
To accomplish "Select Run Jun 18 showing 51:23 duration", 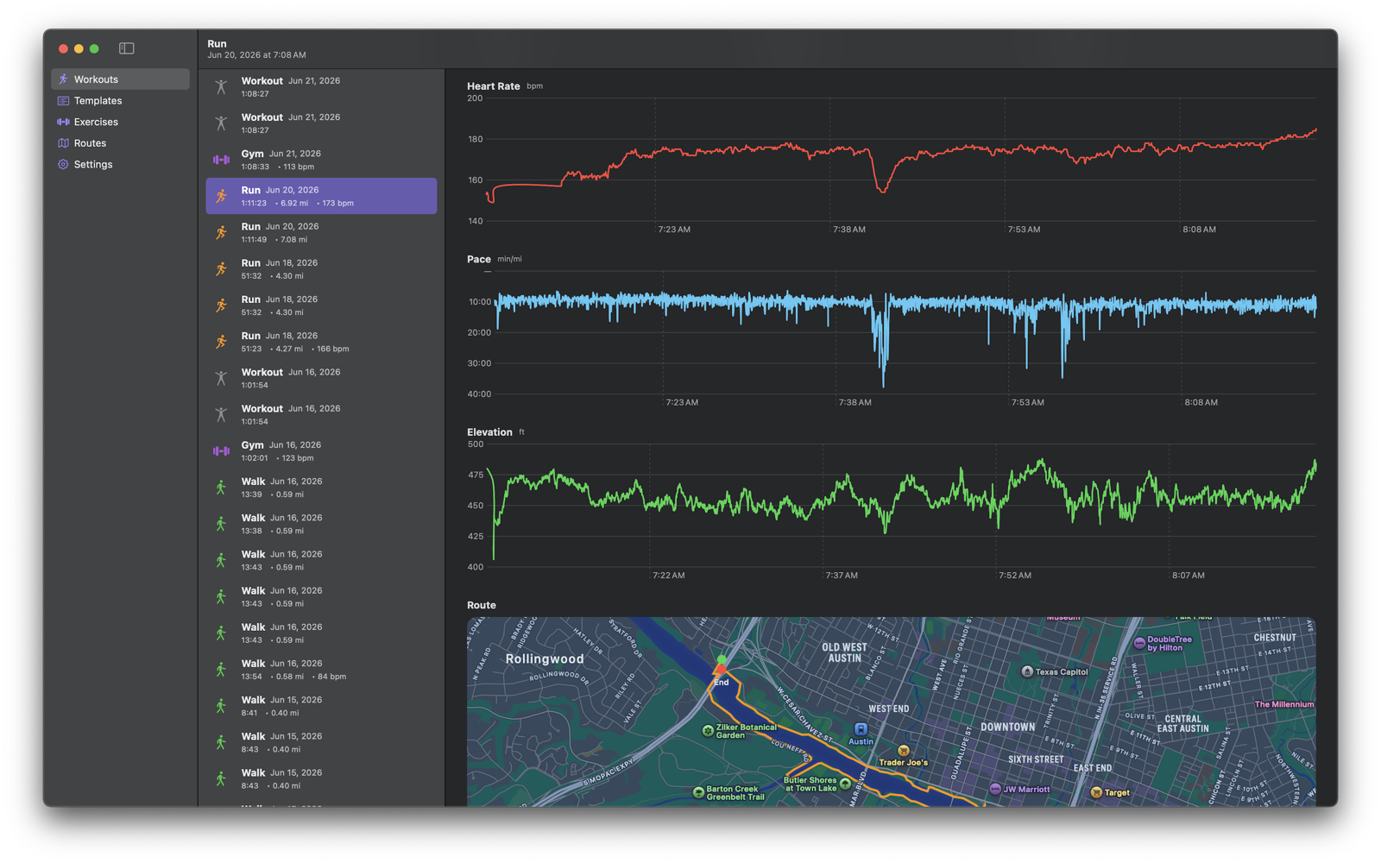I will 321,342.
